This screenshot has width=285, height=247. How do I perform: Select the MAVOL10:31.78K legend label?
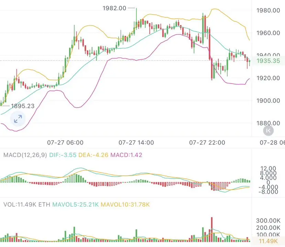pos(125,205)
